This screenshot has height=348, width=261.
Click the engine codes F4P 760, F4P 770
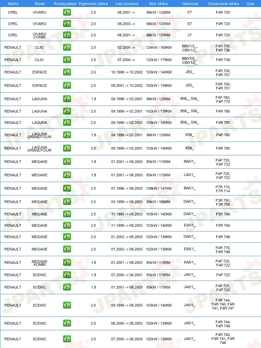click(x=223, y=100)
